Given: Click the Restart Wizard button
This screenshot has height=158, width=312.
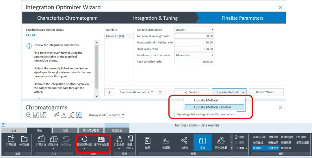Looking at the screenshot, I should [266, 92].
